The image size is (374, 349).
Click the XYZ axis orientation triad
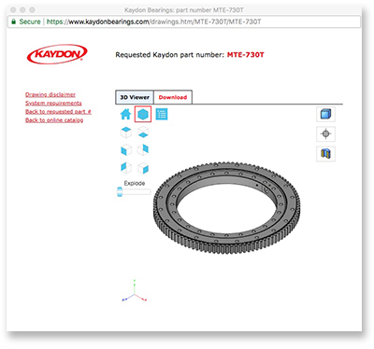[x=134, y=291]
